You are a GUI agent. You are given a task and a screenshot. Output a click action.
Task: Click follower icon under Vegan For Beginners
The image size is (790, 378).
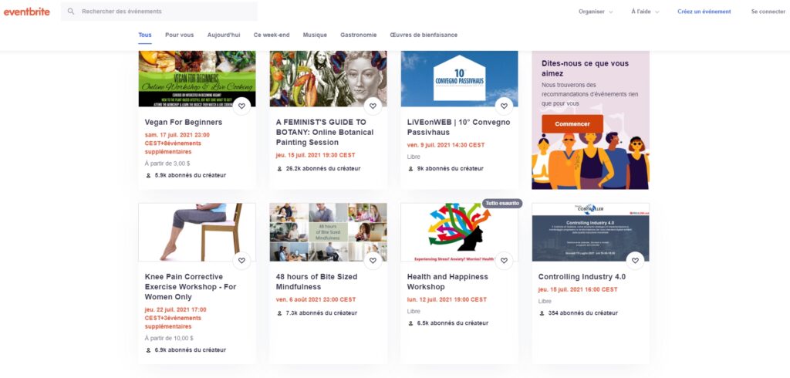(x=148, y=175)
